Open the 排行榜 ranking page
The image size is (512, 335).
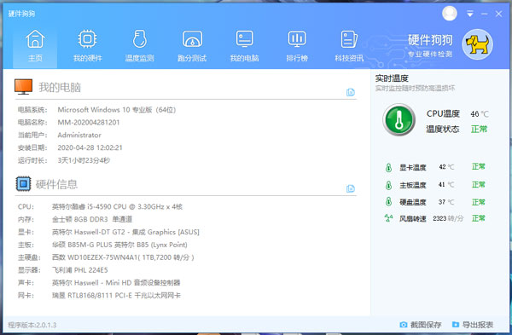click(x=297, y=46)
